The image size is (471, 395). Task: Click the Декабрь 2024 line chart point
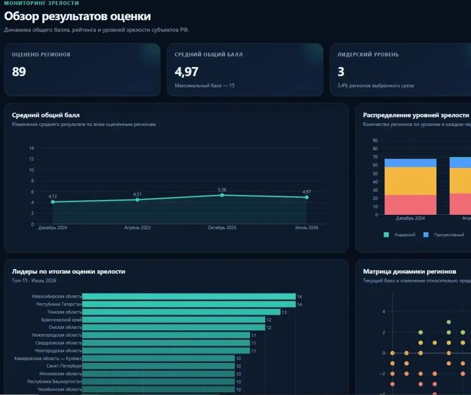[53, 202]
